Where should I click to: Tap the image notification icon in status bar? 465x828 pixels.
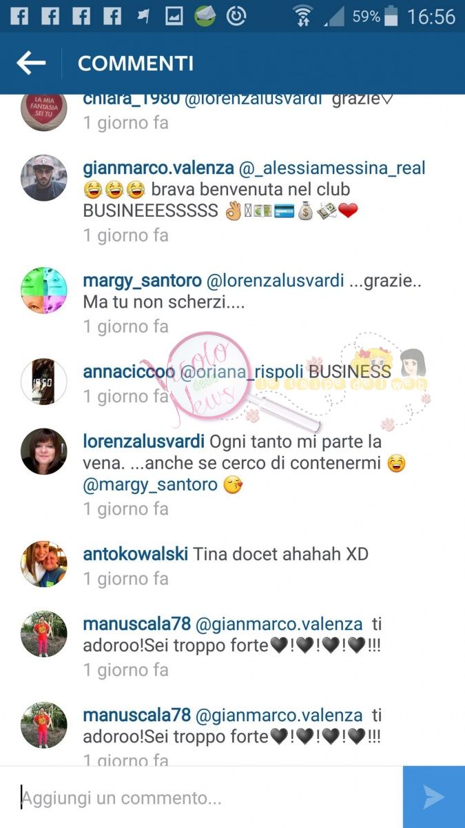tap(174, 16)
